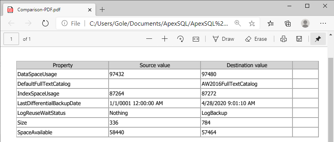Open Collections panel

(x=288, y=23)
